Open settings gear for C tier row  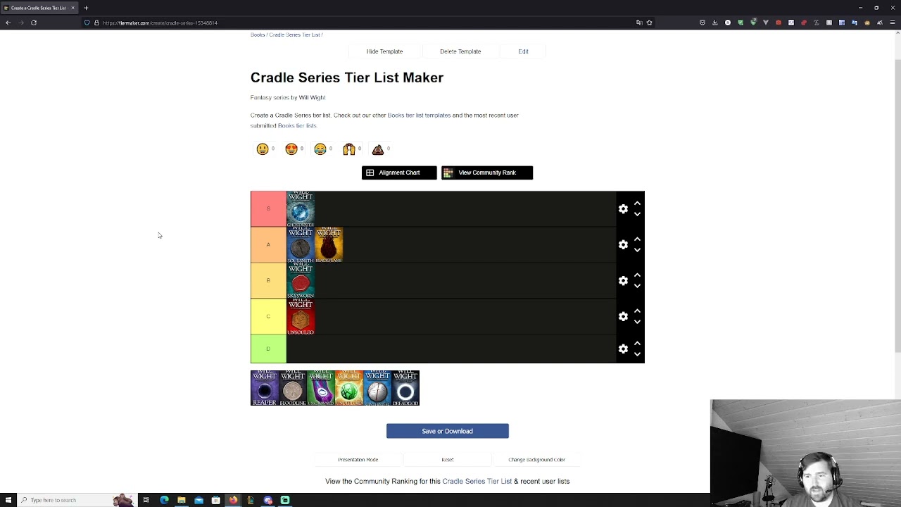[x=623, y=316]
